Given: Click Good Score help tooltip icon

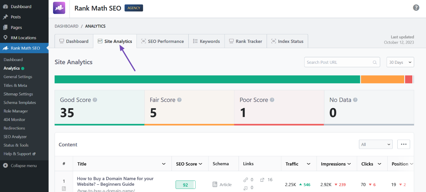Looking at the screenshot, I should [95, 100].
